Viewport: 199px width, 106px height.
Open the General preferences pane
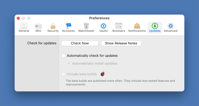[x=24, y=28]
